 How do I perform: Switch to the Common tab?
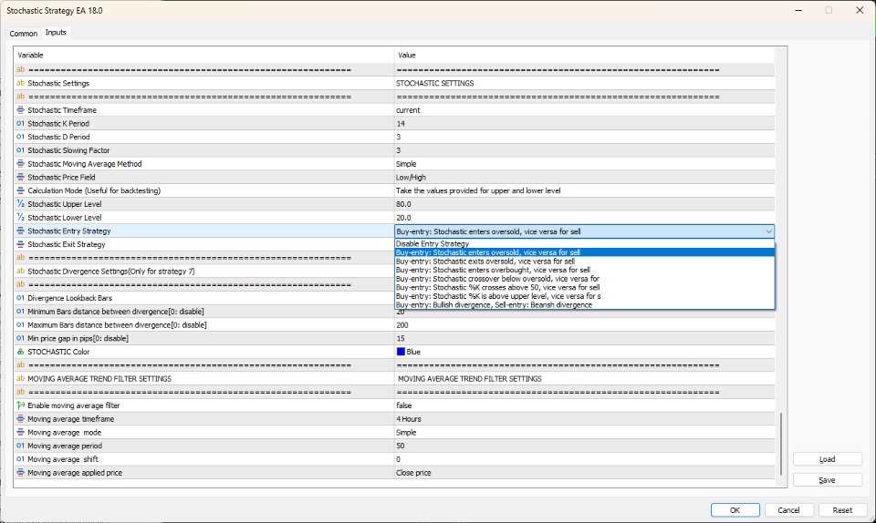pyautogui.click(x=23, y=34)
